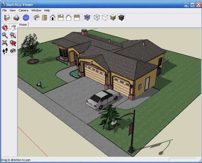Click the Print icon in toolbar
202x163 pixels.
[x=16, y=18]
